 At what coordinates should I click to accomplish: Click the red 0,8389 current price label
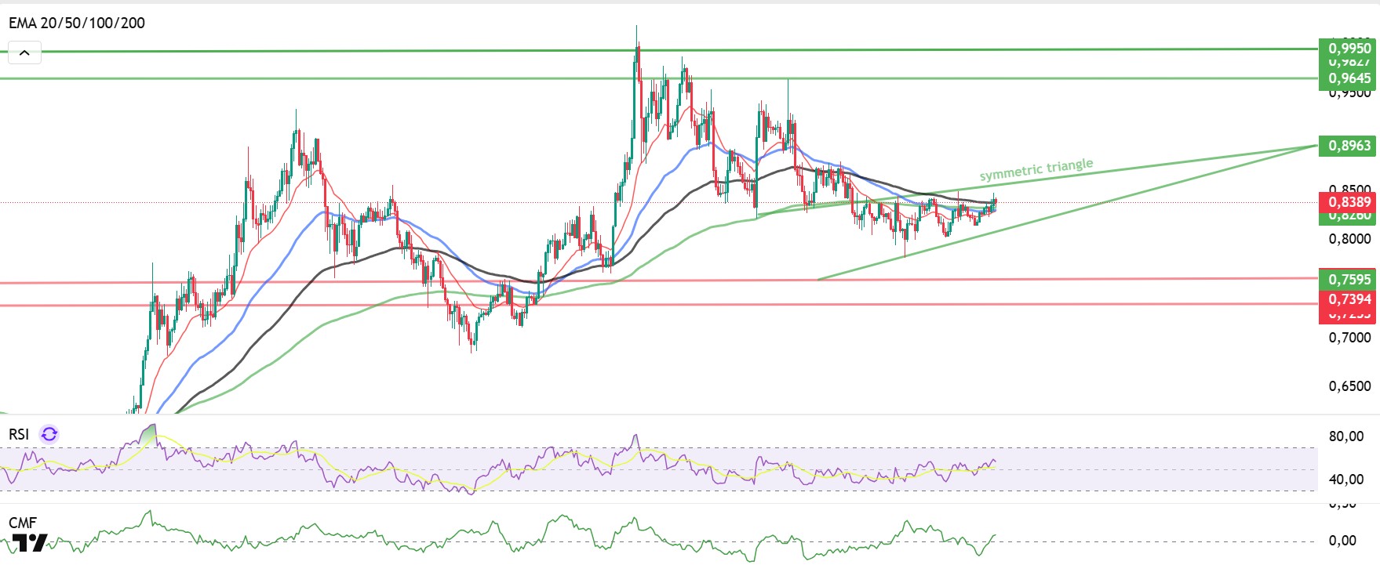point(1349,202)
